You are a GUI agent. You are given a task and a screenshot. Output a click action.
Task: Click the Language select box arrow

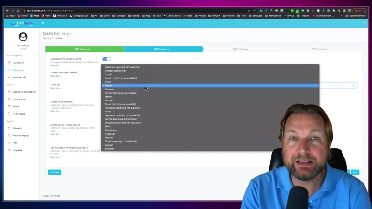353,85
